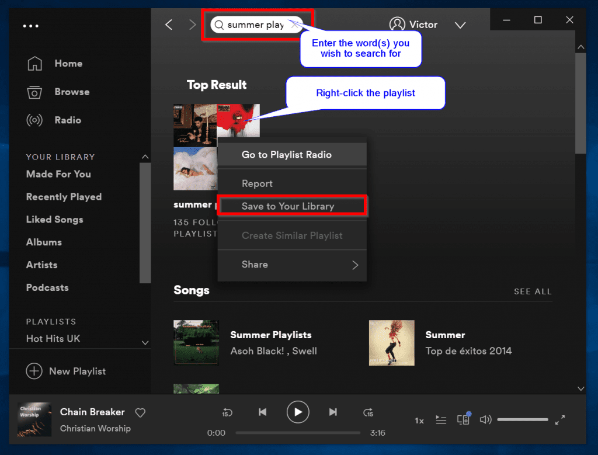
Task: Open the Hot Hits UK playlist
Action: [53, 339]
